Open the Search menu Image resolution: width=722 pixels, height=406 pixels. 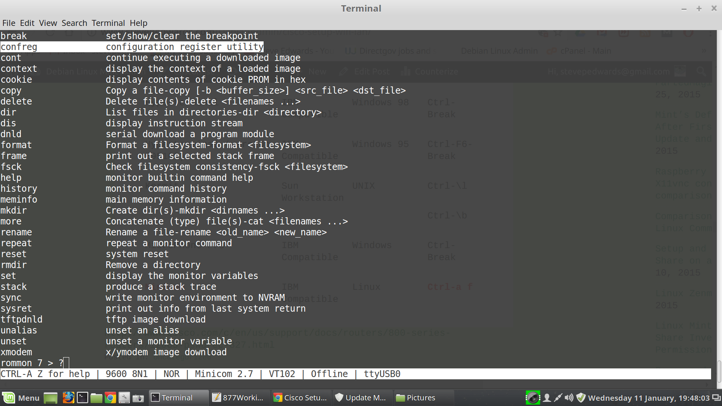[x=74, y=23]
